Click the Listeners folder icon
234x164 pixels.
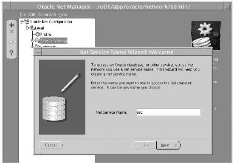[x=37, y=46]
